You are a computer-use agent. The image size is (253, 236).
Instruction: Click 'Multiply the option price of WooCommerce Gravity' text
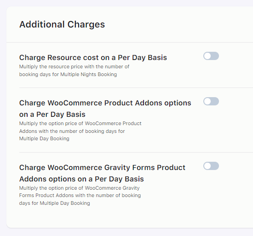[80, 188]
